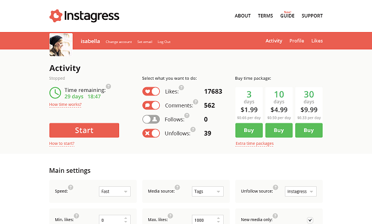Open help icon next to Min. likes
The width and height of the screenshot is (372, 224).
click(x=76, y=216)
